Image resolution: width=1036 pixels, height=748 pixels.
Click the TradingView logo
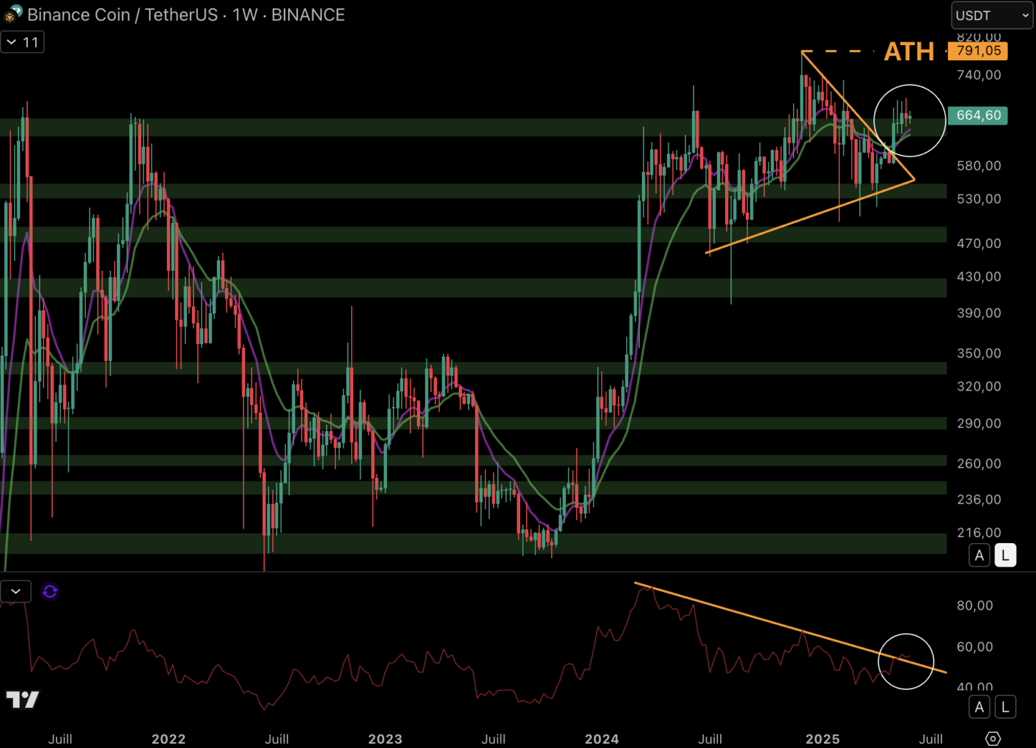(23, 700)
